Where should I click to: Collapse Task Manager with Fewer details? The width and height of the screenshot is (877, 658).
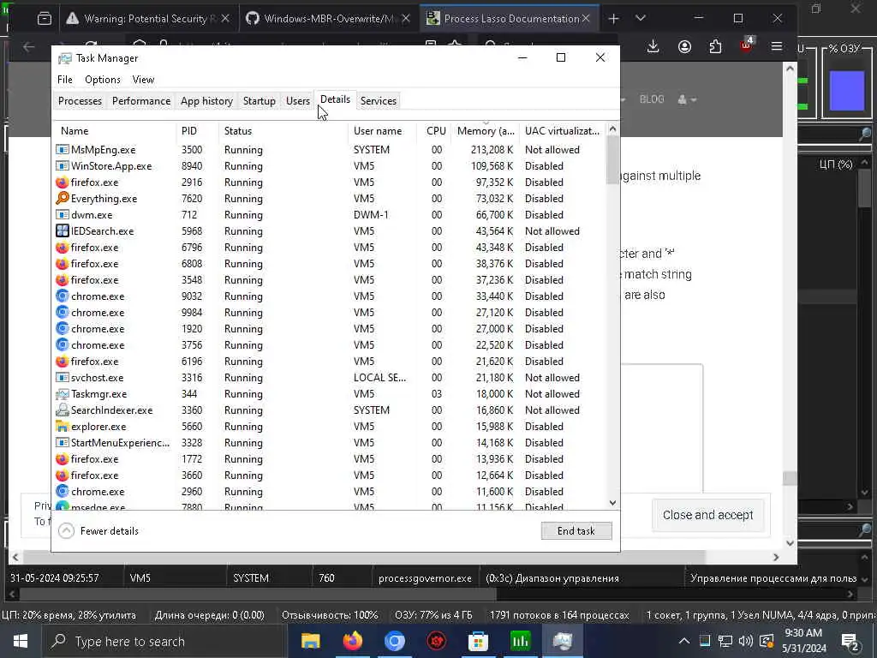click(99, 531)
